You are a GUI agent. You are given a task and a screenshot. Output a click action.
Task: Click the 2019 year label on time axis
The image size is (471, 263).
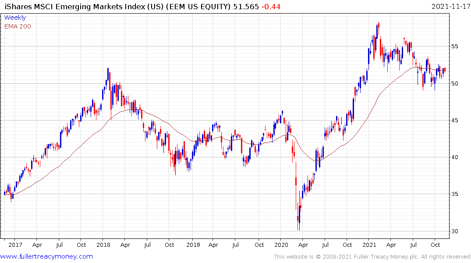[x=193, y=245]
